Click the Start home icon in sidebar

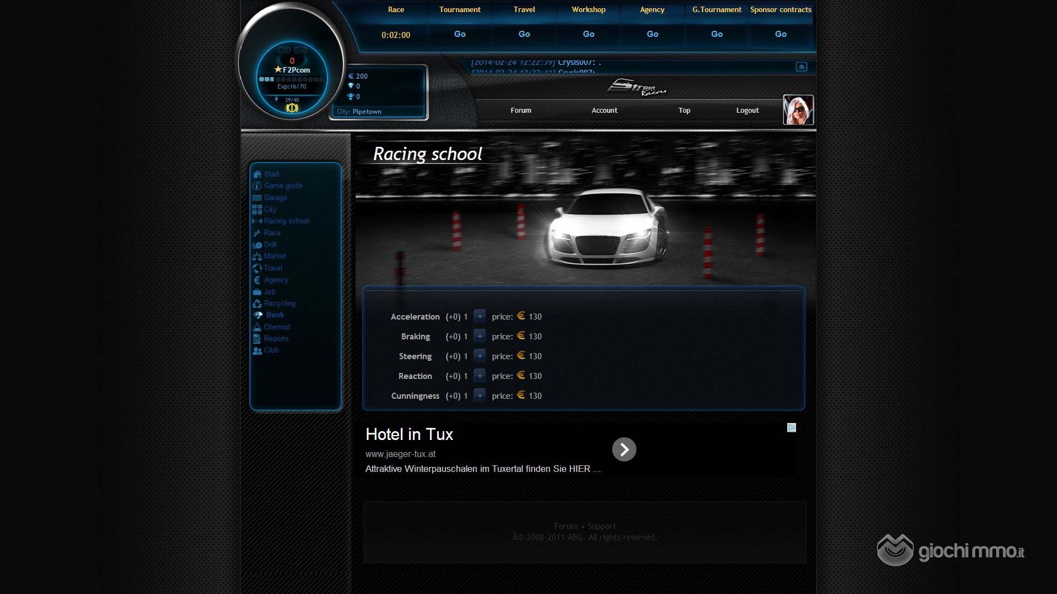(257, 174)
